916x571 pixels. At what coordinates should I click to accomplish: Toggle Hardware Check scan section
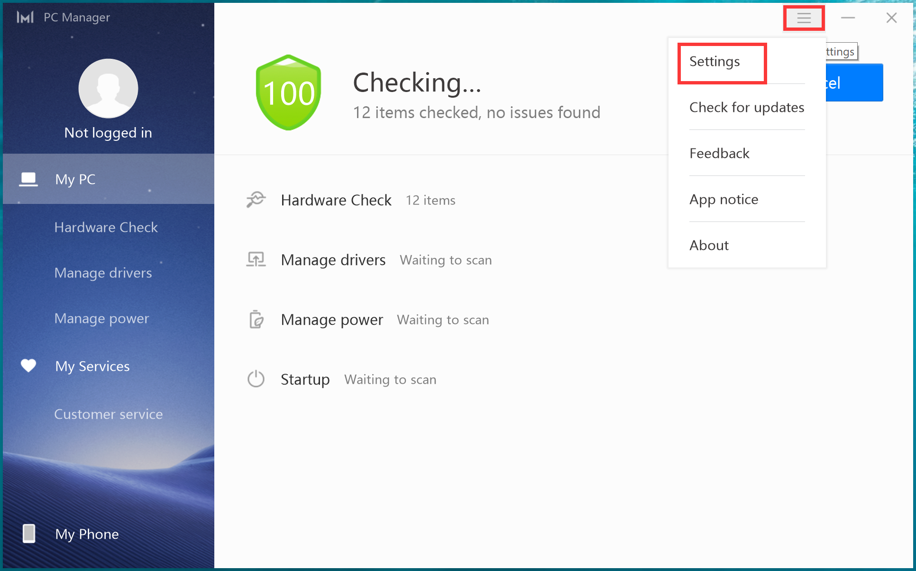tap(335, 200)
